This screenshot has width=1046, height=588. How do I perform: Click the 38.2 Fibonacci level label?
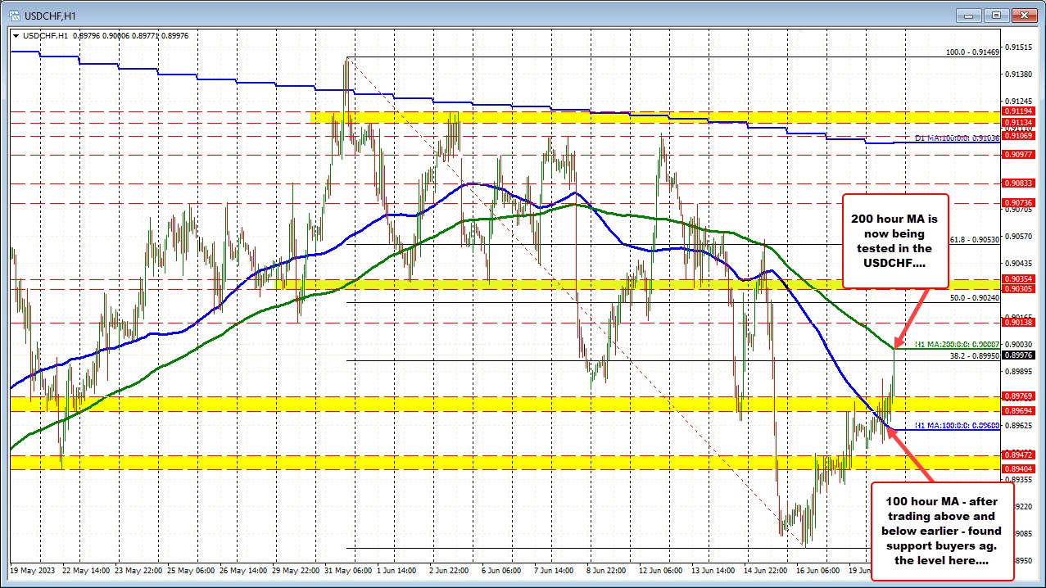(x=974, y=356)
